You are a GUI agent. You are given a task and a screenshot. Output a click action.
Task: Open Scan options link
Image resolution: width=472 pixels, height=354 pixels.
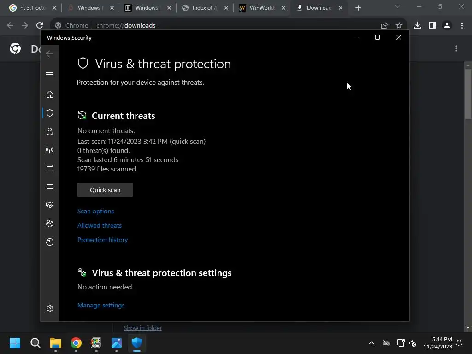[x=96, y=211]
